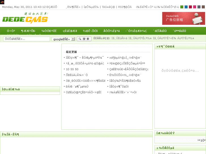Open the article link "ÐÂÆ·´ø¶¯µø¼Û"
This screenshot has width=206, height=154.
[x=77, y=86]
